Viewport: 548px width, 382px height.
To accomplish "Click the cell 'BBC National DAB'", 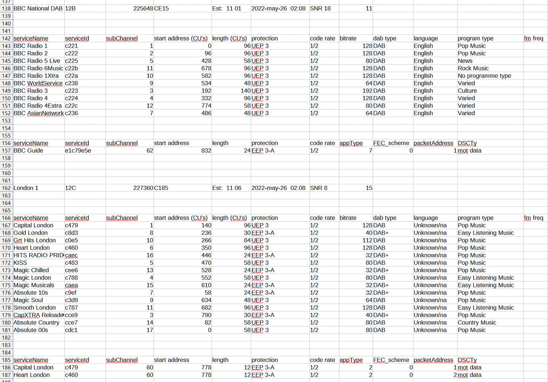I will click(x=38, y=9).
